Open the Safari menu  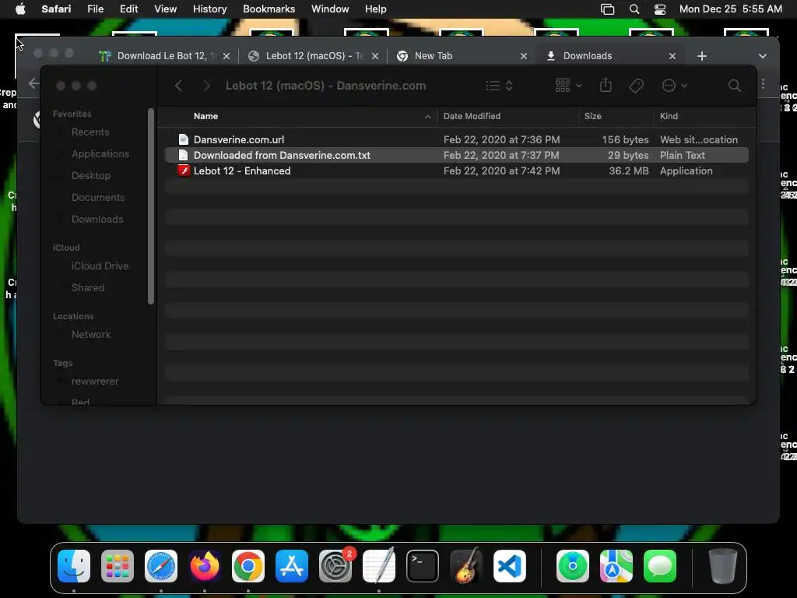(x=56, y=9)
